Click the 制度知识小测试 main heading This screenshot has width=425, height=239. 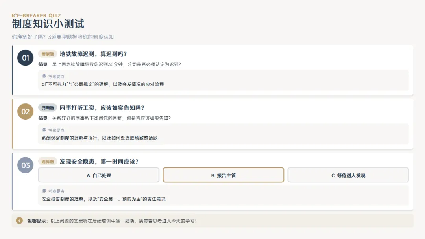(x=48, y=24)
